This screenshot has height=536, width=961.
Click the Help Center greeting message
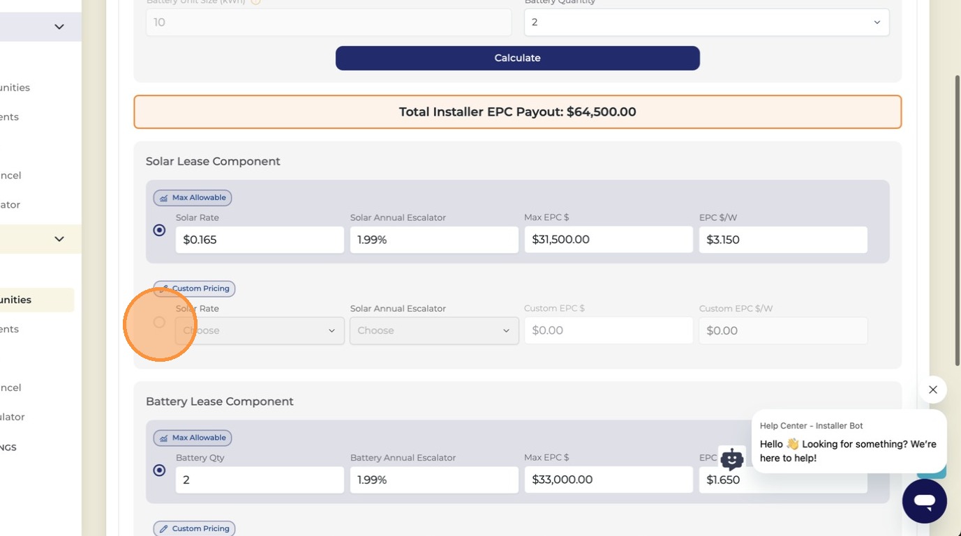pos(848,451)
